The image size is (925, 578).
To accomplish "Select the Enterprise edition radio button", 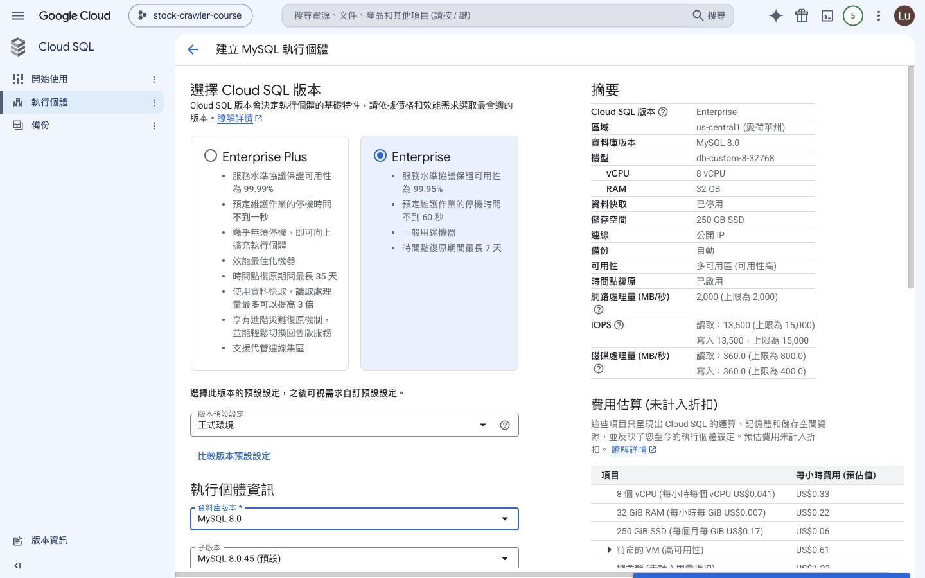I will click(x=380, y=155).
